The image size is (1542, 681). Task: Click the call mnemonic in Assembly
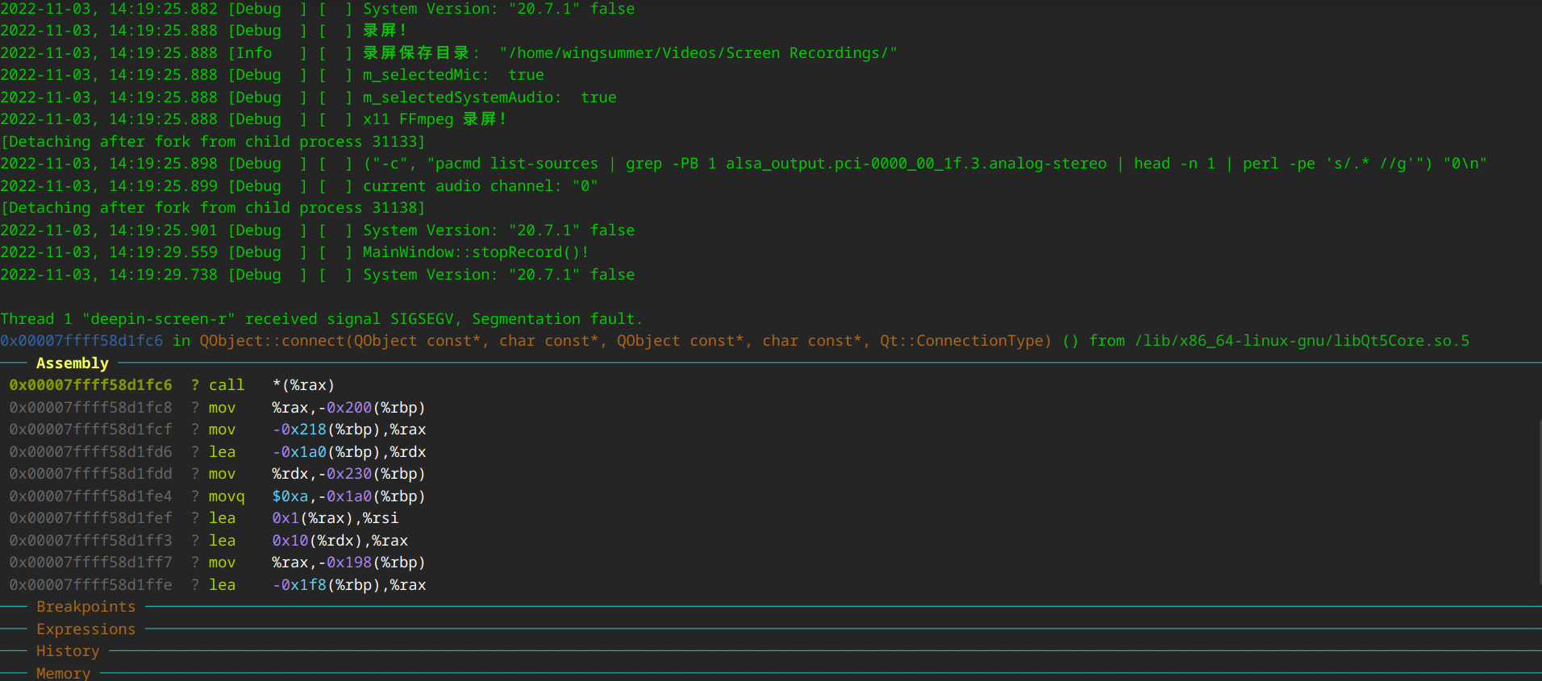coord(227,385)
